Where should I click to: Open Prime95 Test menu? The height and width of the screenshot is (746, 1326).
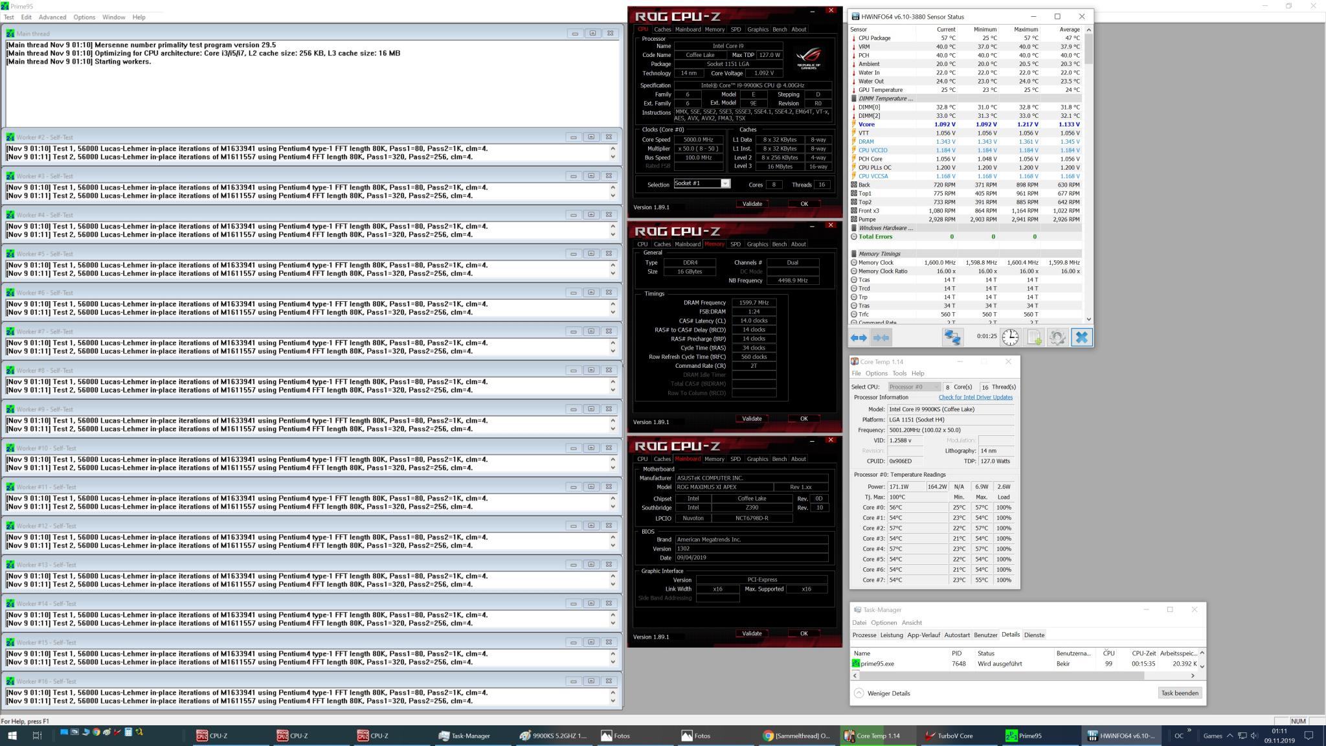[9, 17]
